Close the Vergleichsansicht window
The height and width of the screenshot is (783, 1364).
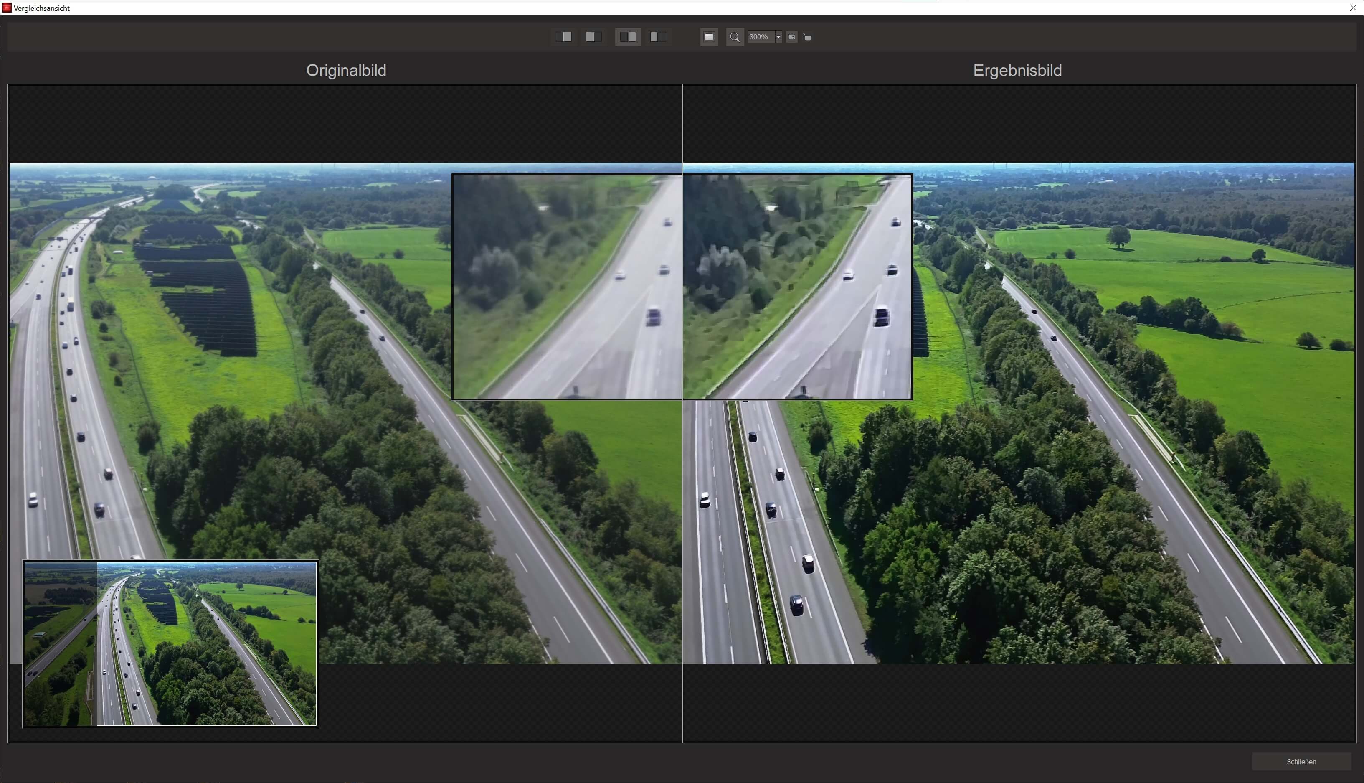(x=1353, y=8)
